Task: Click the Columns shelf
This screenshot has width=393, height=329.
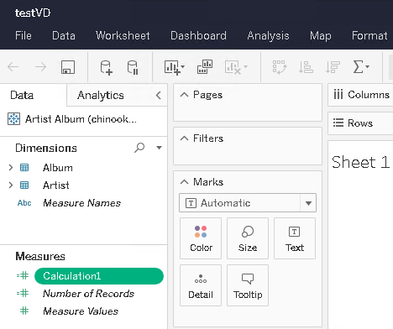Action: [360, 95]
